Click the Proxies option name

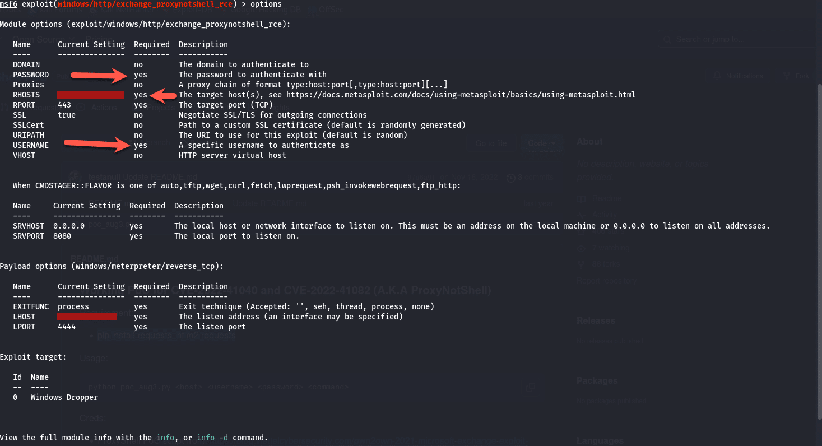(x=29, y=85)
